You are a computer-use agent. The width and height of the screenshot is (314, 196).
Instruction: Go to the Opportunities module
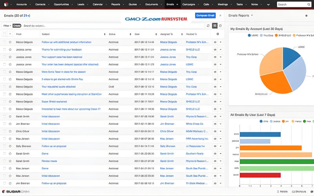pyautogui.click(x=61, y=4)
